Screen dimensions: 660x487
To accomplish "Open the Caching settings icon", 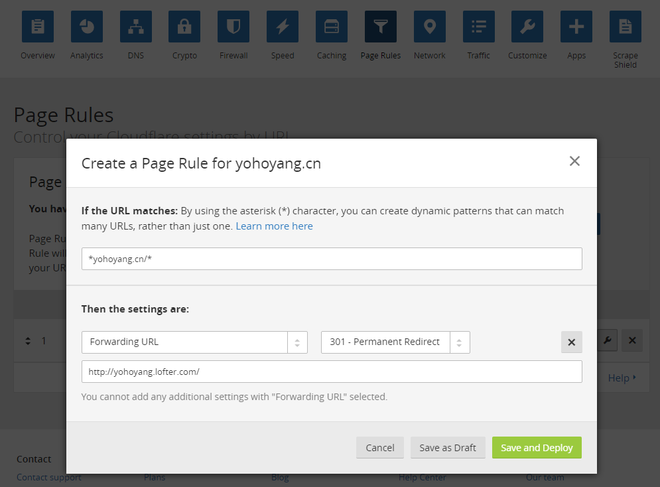I will coord(332,27).
